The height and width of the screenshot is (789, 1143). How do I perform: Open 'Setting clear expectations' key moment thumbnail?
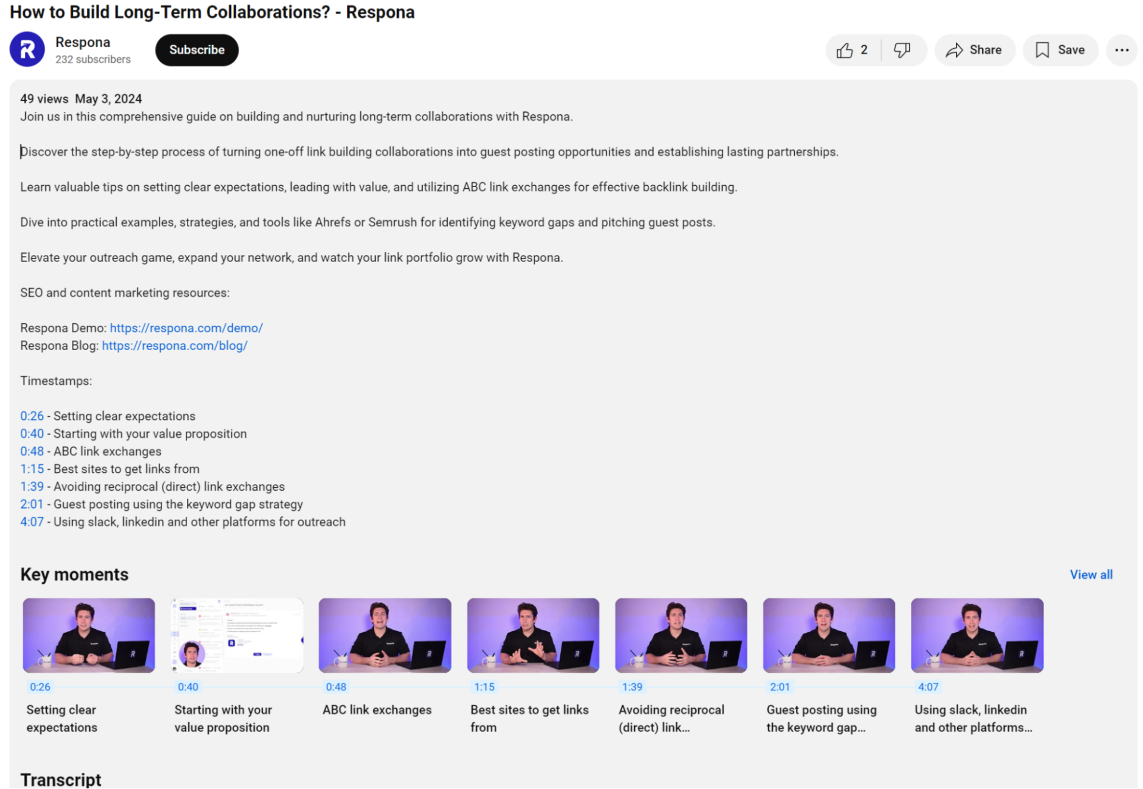point(89,635)
